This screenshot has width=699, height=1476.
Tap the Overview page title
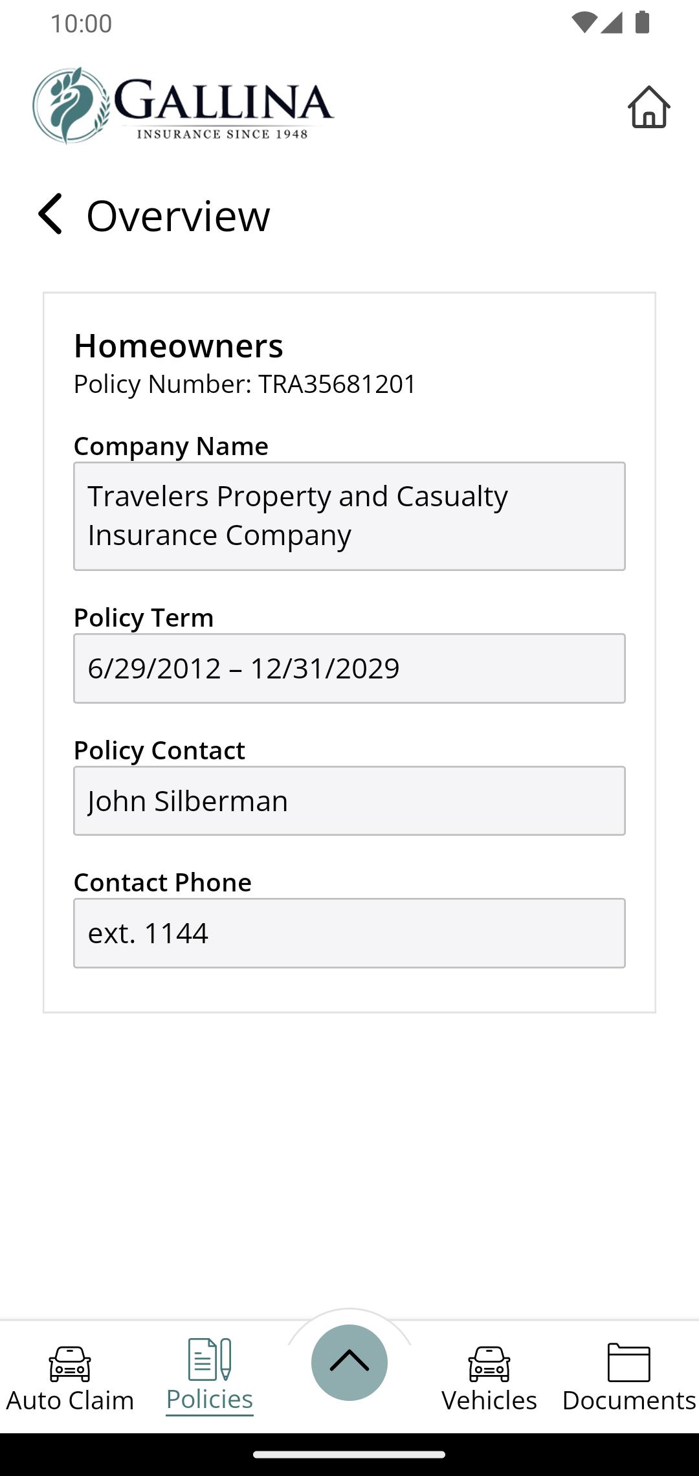pos(178,216)
